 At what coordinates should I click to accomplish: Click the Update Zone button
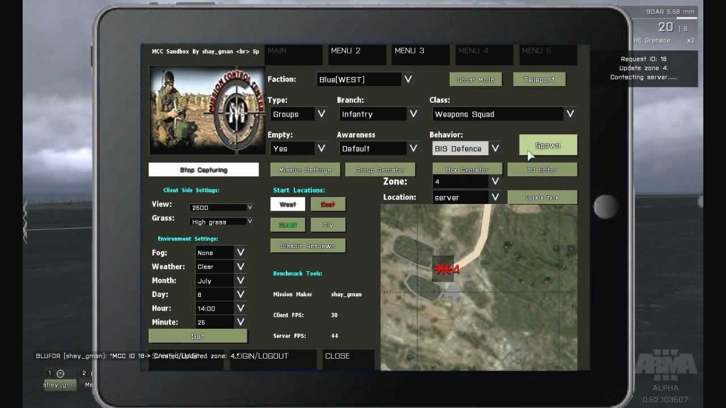pos(542,197)
